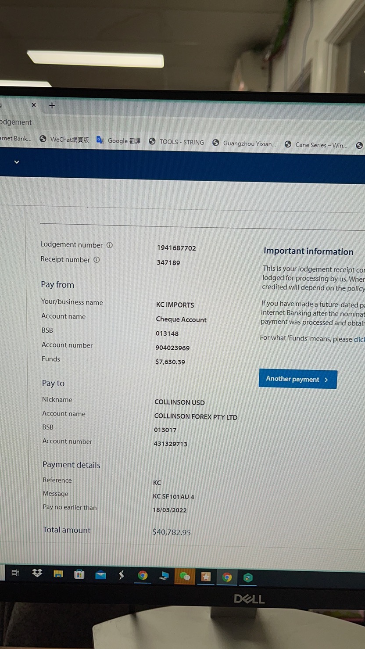Click the Pay no earlier than label
The image size is (365, 649).
(70, 507)
